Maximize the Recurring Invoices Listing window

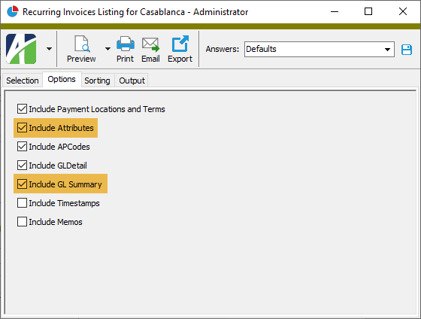coord(368,11)
